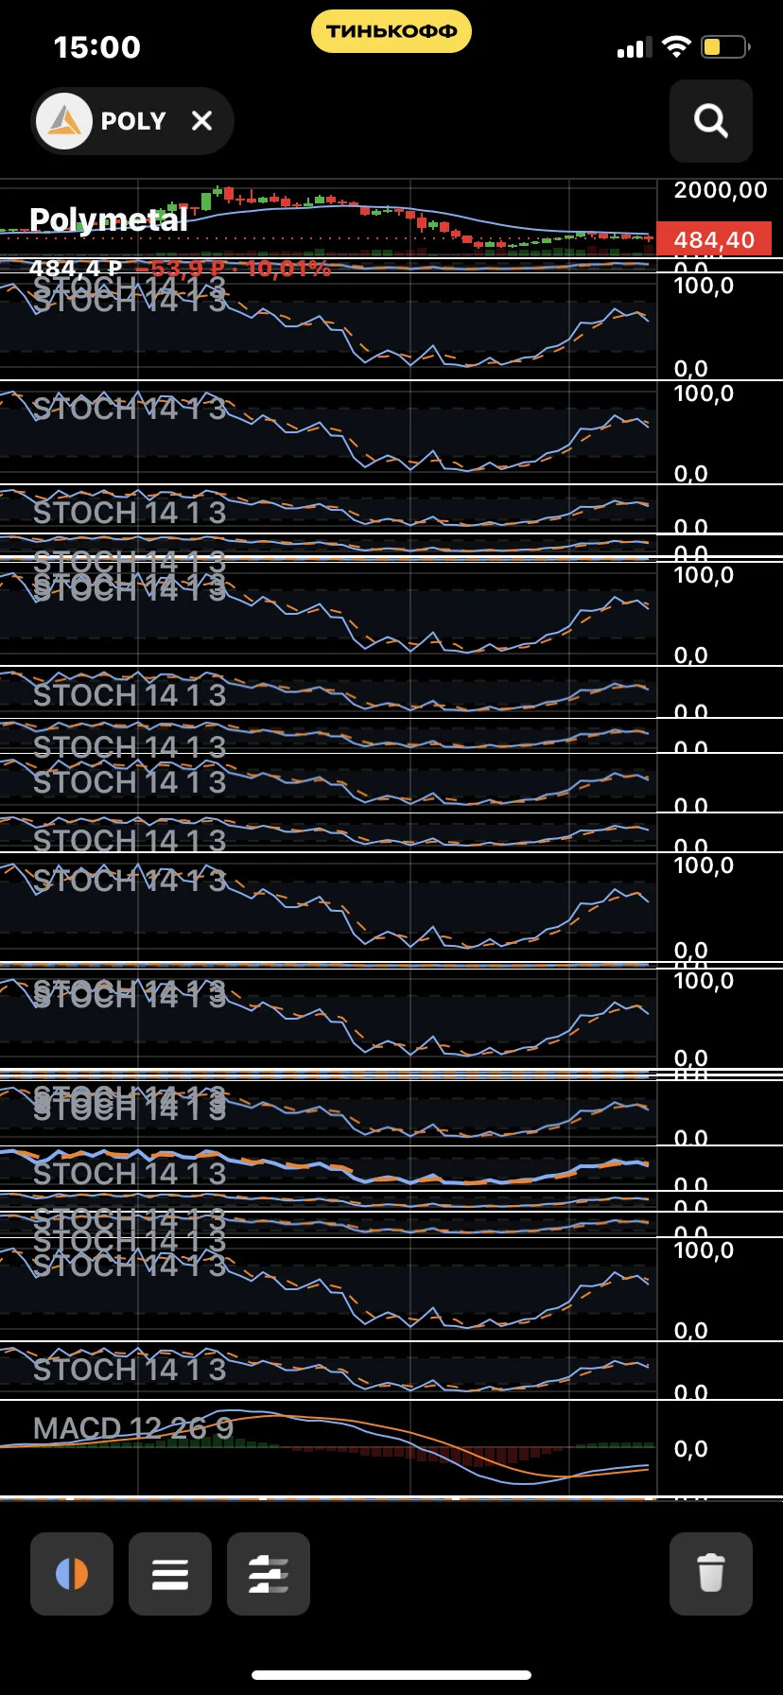Screen dimensions: 783x1695
Task: Tap the yellow Тинькофф pill at top
Action: coord(391,31)
